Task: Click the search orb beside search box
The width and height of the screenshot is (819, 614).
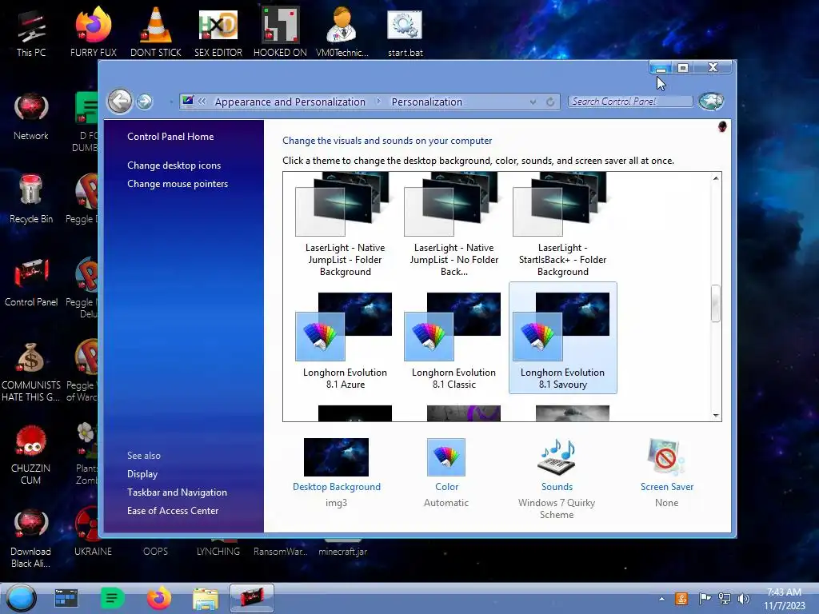Action: (x=711, y=102)
